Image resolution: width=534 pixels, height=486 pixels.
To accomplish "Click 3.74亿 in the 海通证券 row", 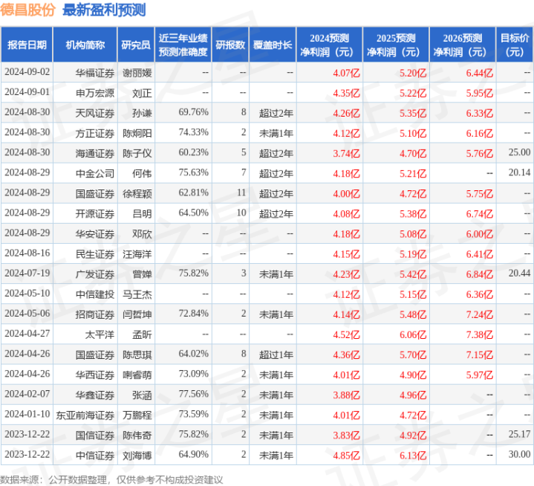I will pos(346,153).
